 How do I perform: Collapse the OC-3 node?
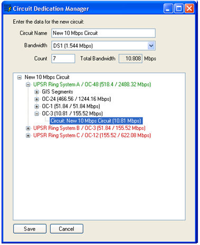tap(36, 114)
